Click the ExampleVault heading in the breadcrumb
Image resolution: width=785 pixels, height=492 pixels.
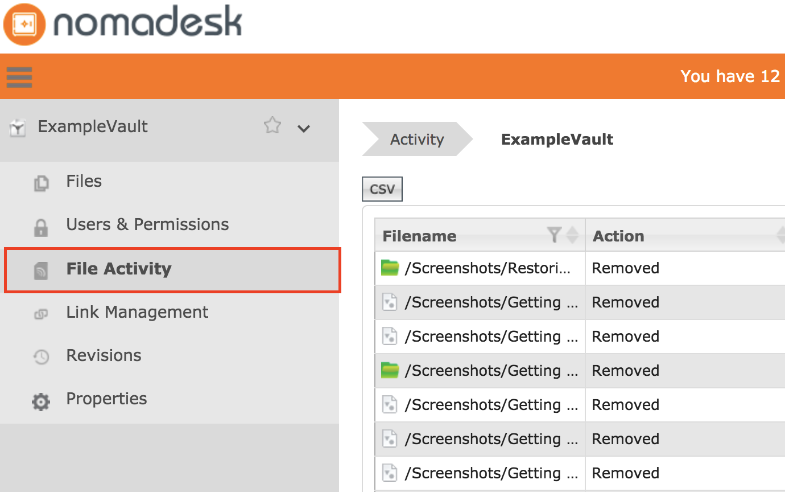(557, 139)
